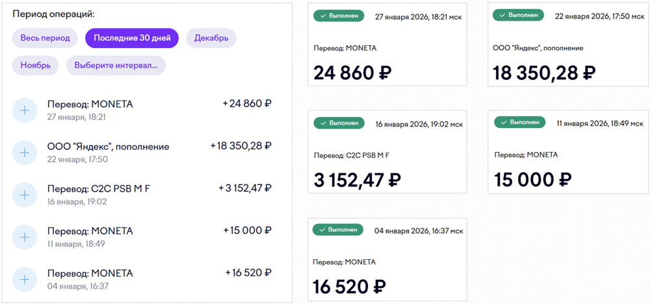The width and height of the screenshot is (650, 304).
Task: Click Выполнен badge on the 15 000 ₽ card
Action: click(519, 123)
